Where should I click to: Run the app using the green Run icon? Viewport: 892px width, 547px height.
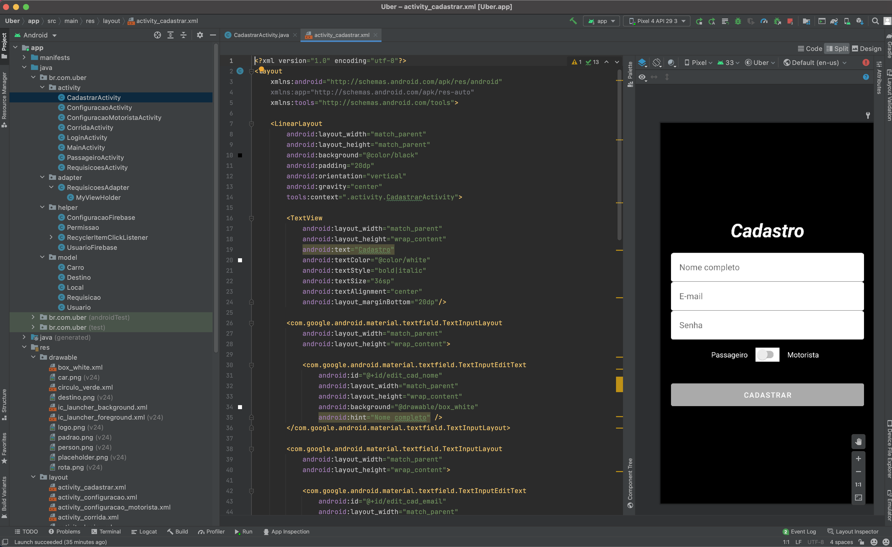(x=243, y=532)
